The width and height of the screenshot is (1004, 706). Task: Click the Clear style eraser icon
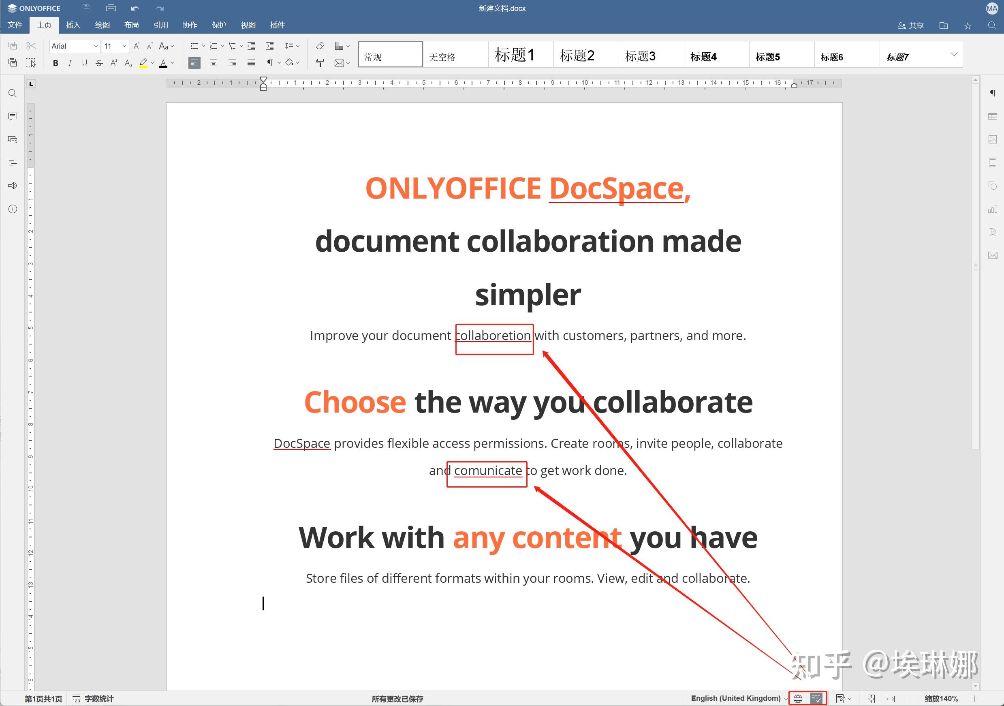[x=320, y=46]
